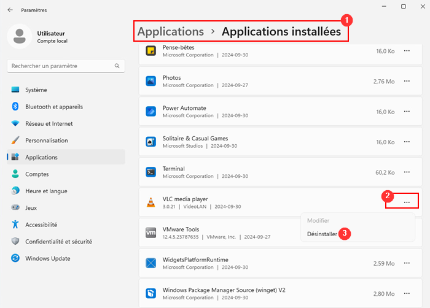Click the Heure et langue globe icon
The height and width of the screenshot is (308, 430).
click(x=15, y=190)
